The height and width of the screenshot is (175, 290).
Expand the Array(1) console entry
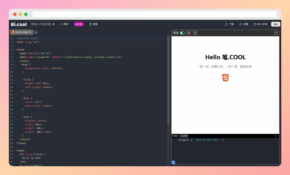178,140
